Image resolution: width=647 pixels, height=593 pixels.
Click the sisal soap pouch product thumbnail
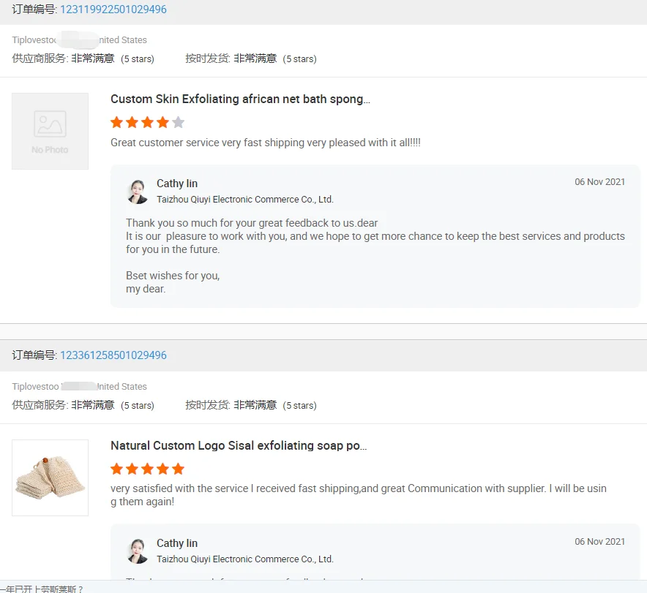(x=50, y=477)
